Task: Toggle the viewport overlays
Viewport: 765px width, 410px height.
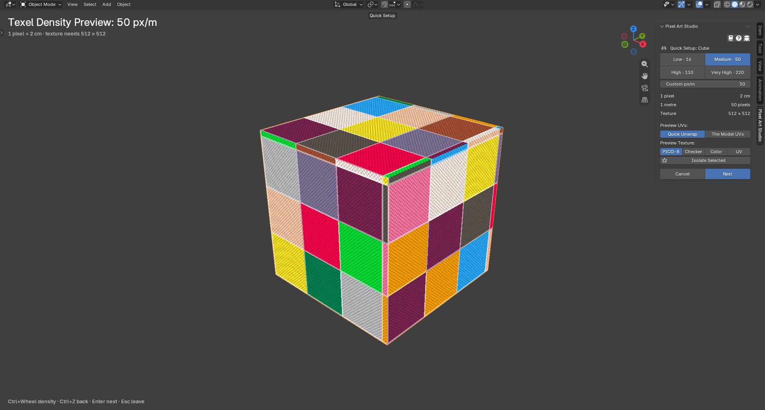Action: tap(699, 4)
